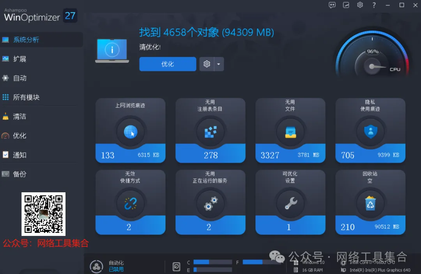Image resolution: width=421 pixels, height=274 pixels.
Task: Click the 705 count in privacy card
Action: (x=347, y=155)
